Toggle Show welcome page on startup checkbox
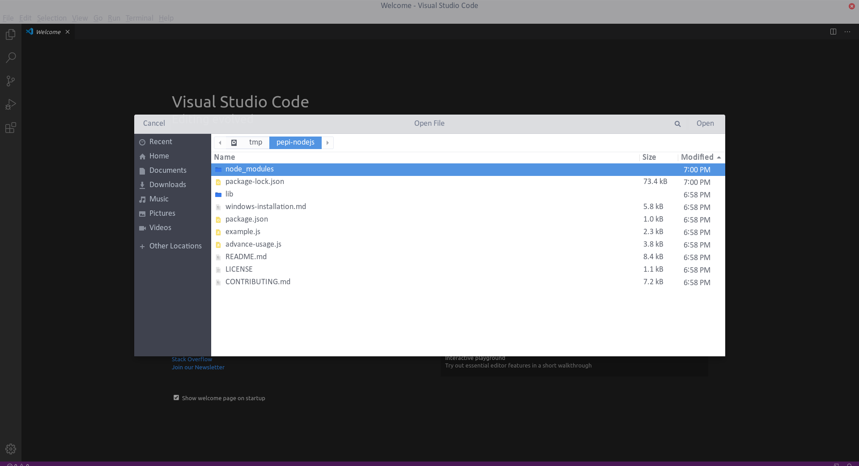859x466 pixels. 176,398
